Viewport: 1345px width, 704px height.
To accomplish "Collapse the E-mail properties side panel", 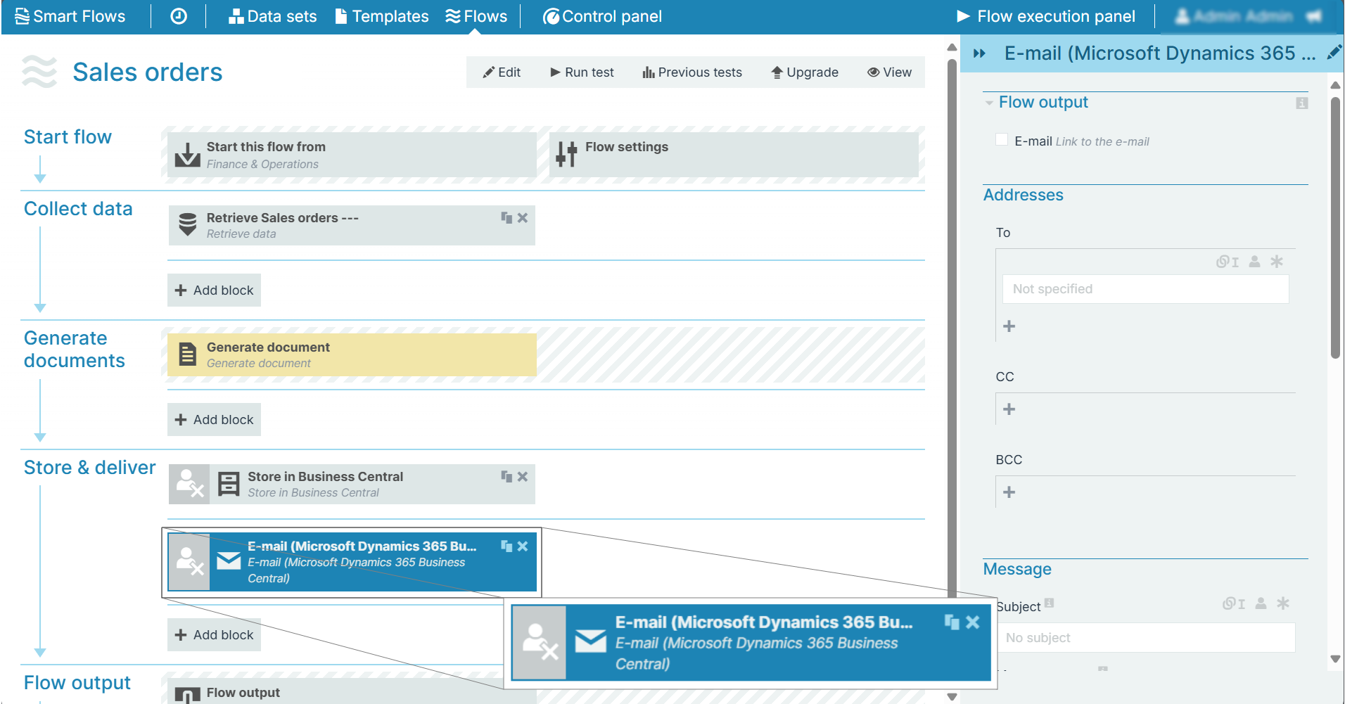I will [x=979, y=53].
